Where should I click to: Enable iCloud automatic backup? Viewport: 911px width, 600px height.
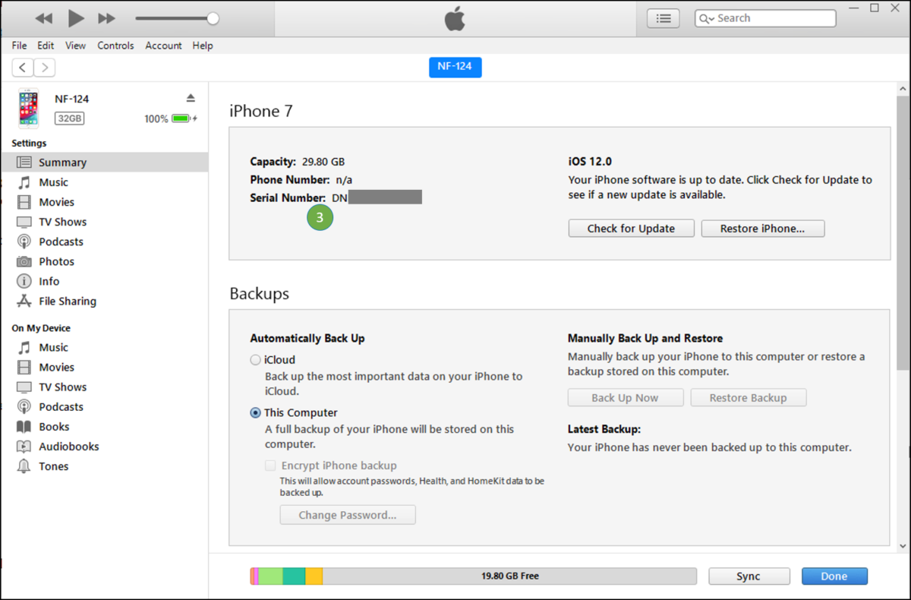pyautogui.click(x=255, y=359)
